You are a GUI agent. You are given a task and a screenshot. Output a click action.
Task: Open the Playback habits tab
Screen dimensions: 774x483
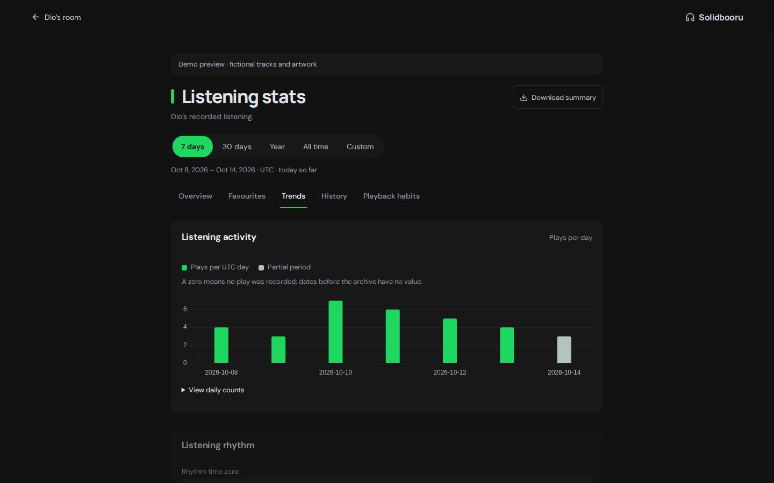click(391, 196)
